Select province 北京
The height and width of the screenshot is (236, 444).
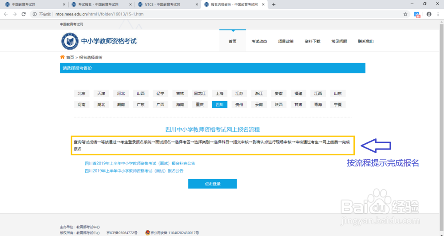click(x=82, y=94)
